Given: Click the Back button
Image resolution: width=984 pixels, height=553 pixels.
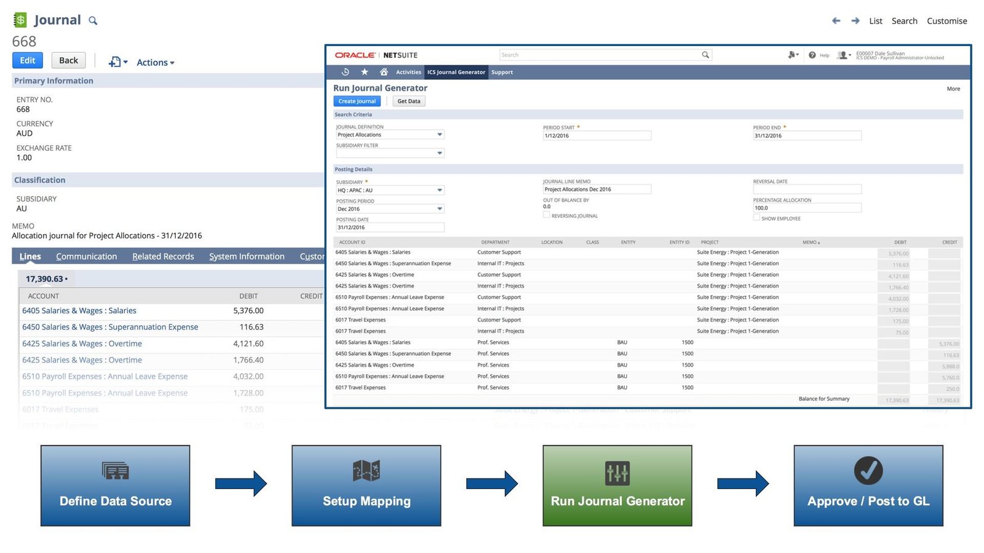Looking at the screenshot, I should point(68,60).
